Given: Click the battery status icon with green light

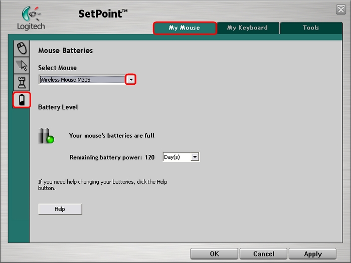Looking at the screenshot, I should pos(46,136).
